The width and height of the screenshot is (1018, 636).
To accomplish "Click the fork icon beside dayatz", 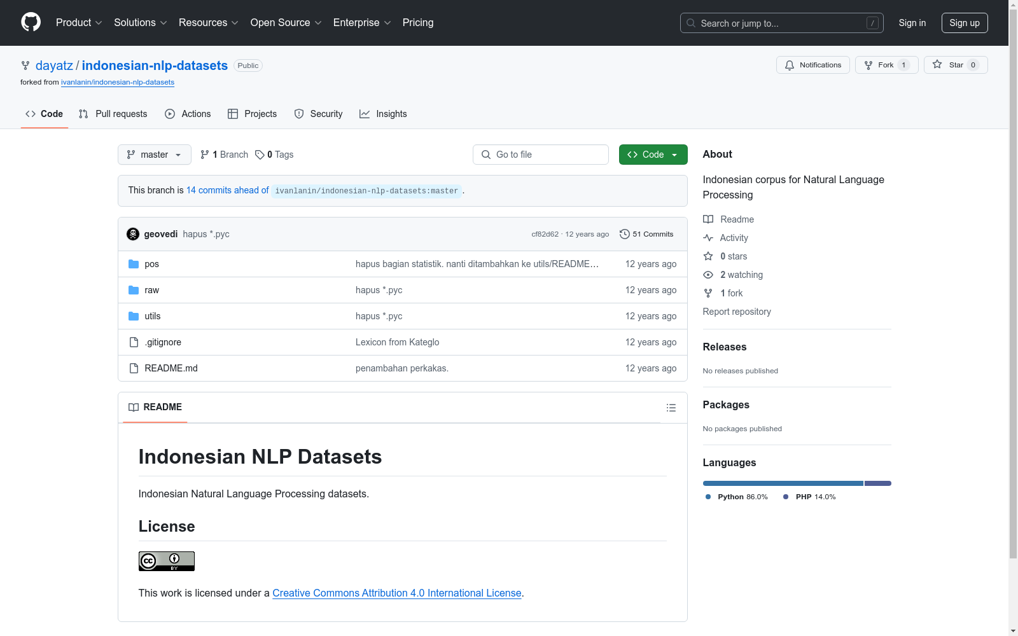I will [25, 66].
